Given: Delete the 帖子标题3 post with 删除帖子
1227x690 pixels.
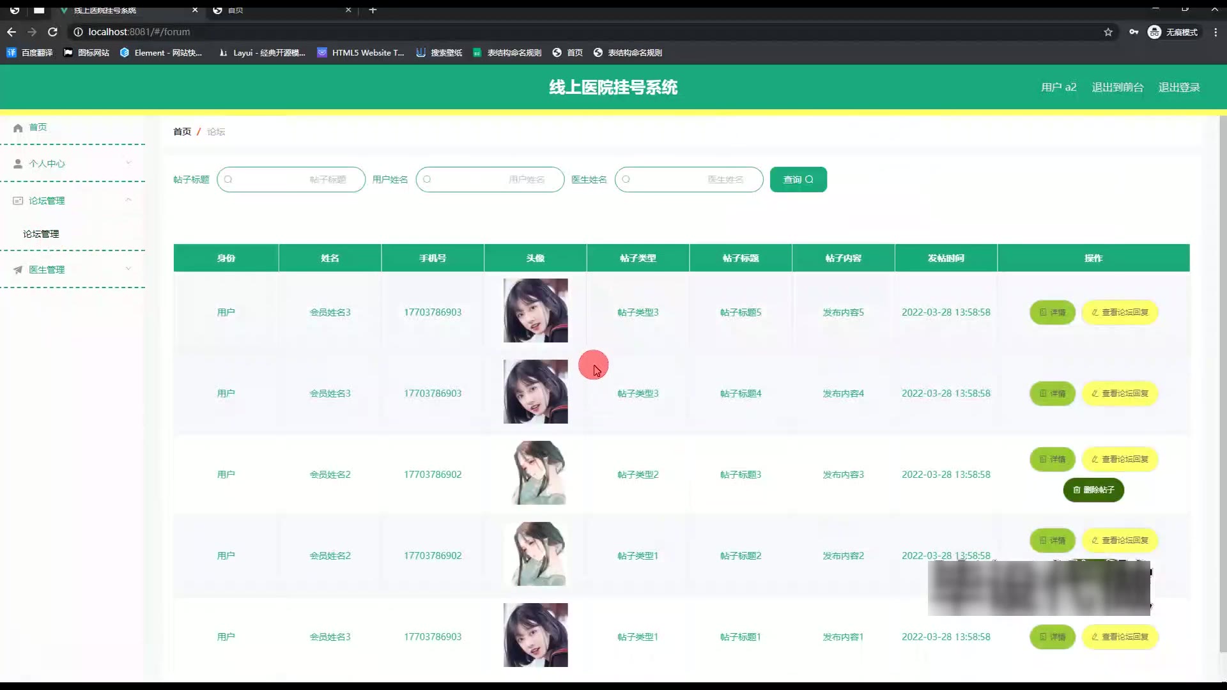Looking at the screenshot, I should pos(1093,490).
